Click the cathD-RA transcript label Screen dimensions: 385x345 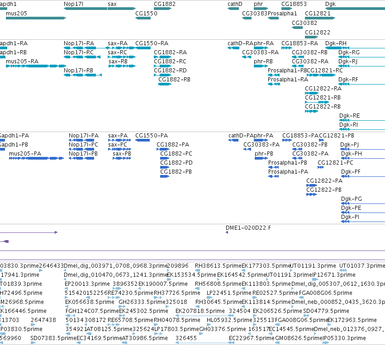[x=240, y=43]
